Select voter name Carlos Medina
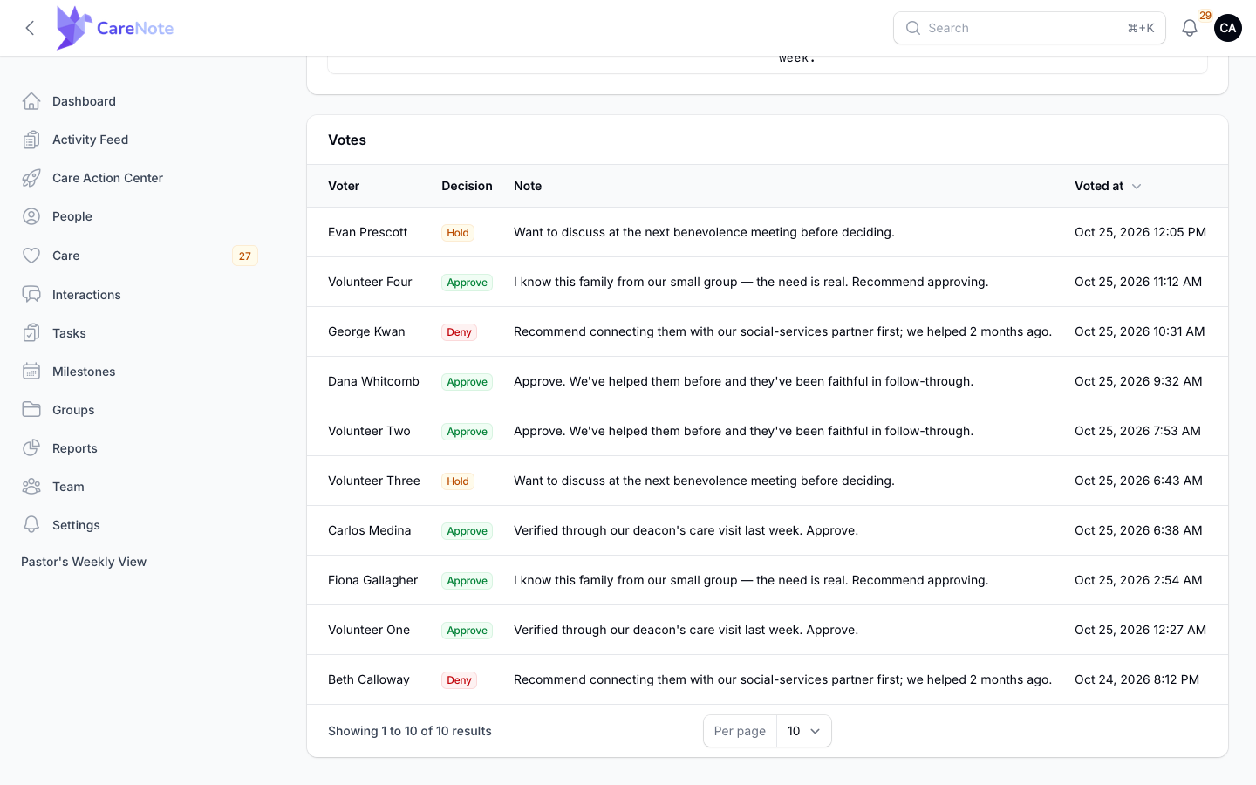 coord(370,530)
